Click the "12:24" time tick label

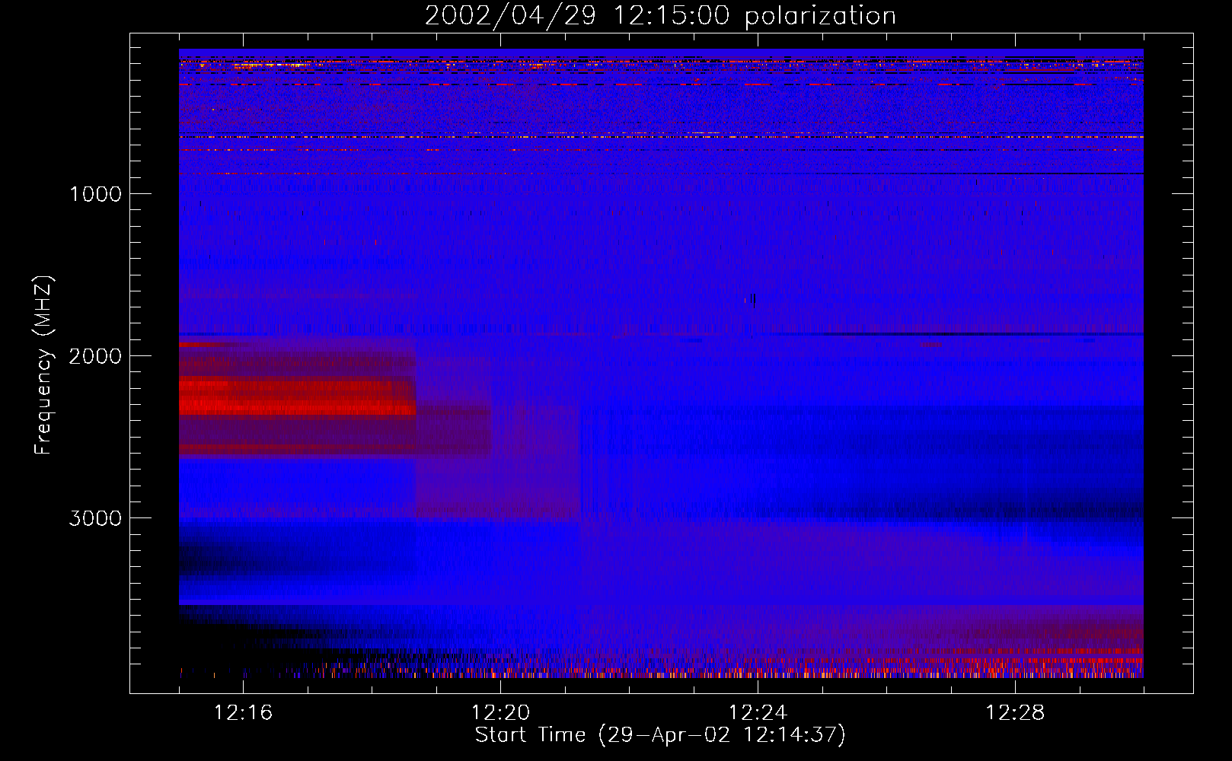pyautogui.click(x=758, y=713)
